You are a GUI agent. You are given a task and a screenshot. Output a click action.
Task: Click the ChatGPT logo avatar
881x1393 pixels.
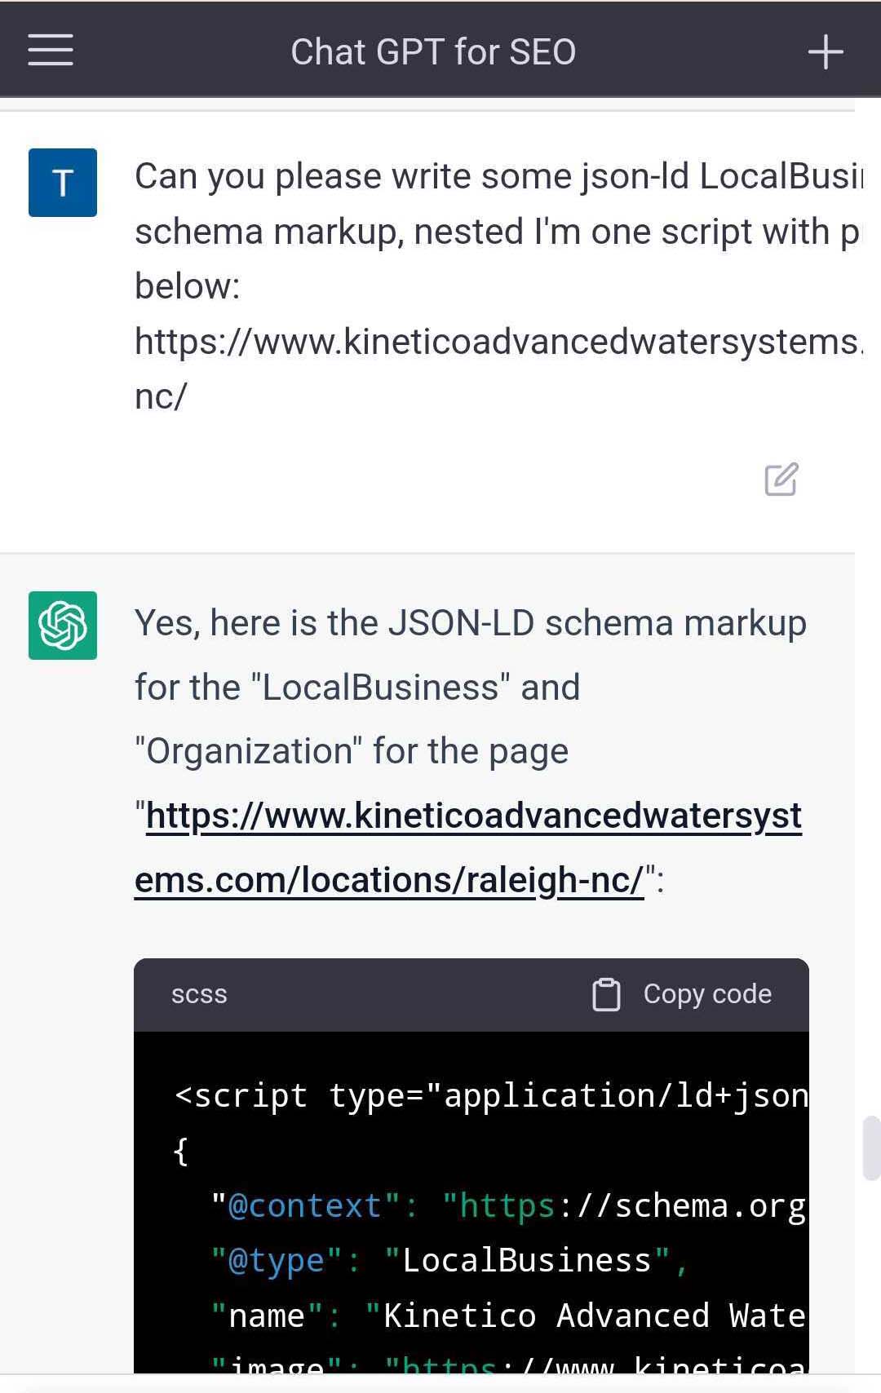(63, 626)
